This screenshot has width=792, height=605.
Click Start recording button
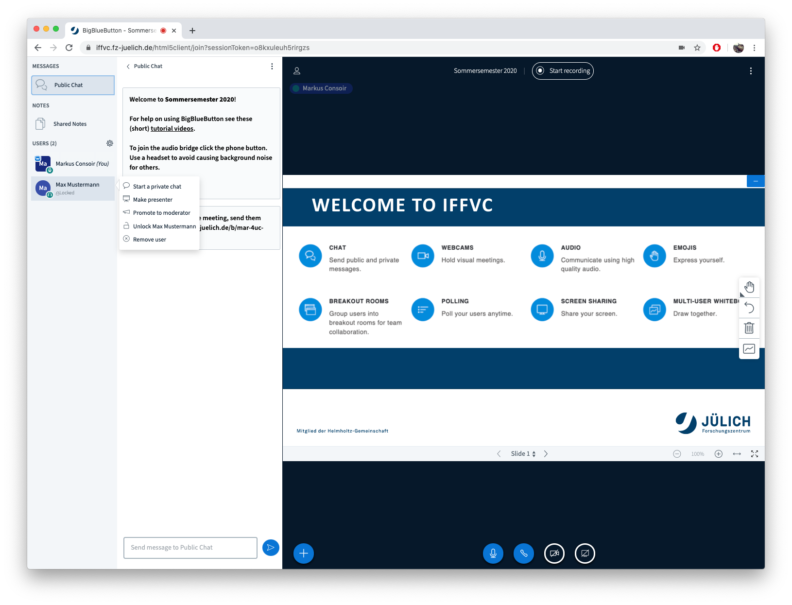click(x=563, y=71)
